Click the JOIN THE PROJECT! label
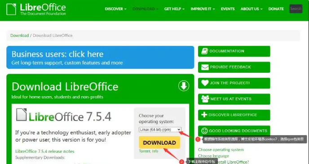Viewport: 309px width, 164px height. tap(230, 83)
